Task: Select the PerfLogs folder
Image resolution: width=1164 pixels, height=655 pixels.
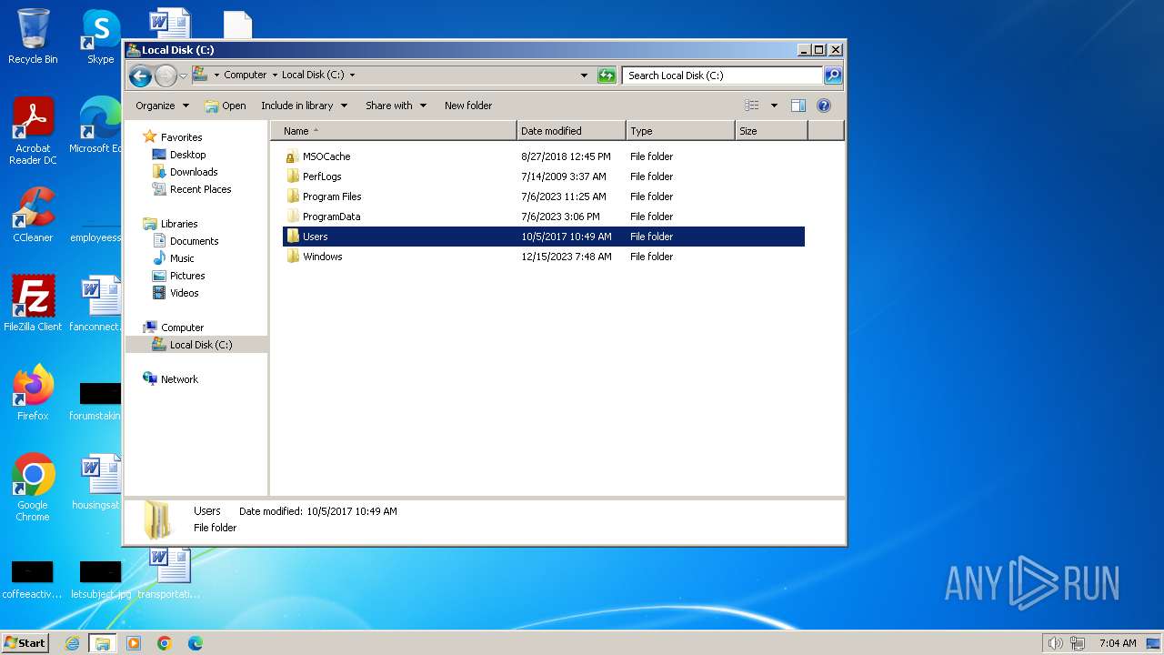Action: [x=322, y=176]
